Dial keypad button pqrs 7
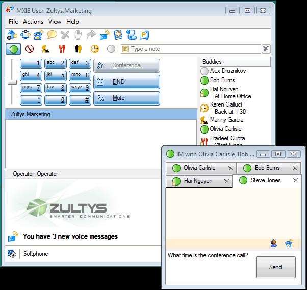The image size is (307, 290). (x=31, y=88)
